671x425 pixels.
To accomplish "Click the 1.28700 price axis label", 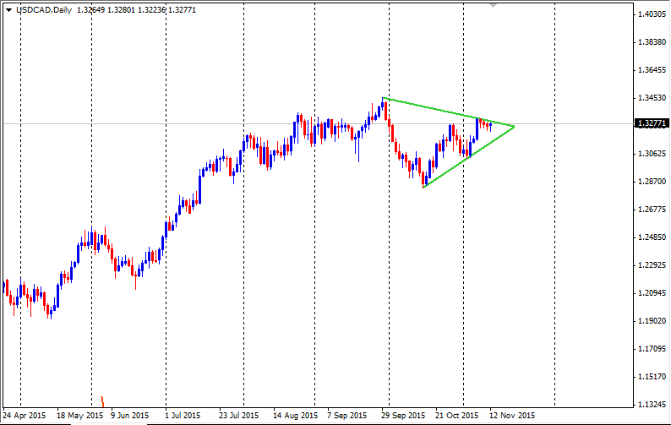I will [x=652, y=182].
